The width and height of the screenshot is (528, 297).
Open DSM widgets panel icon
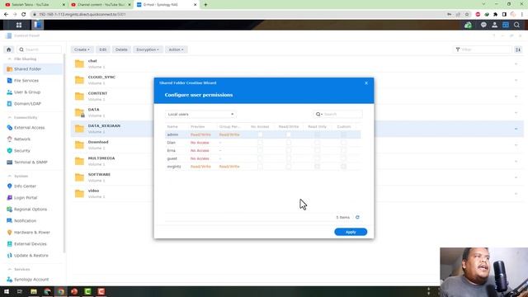(506, 25)
